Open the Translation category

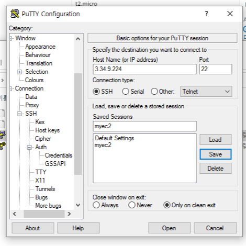(x=39, y=63)
